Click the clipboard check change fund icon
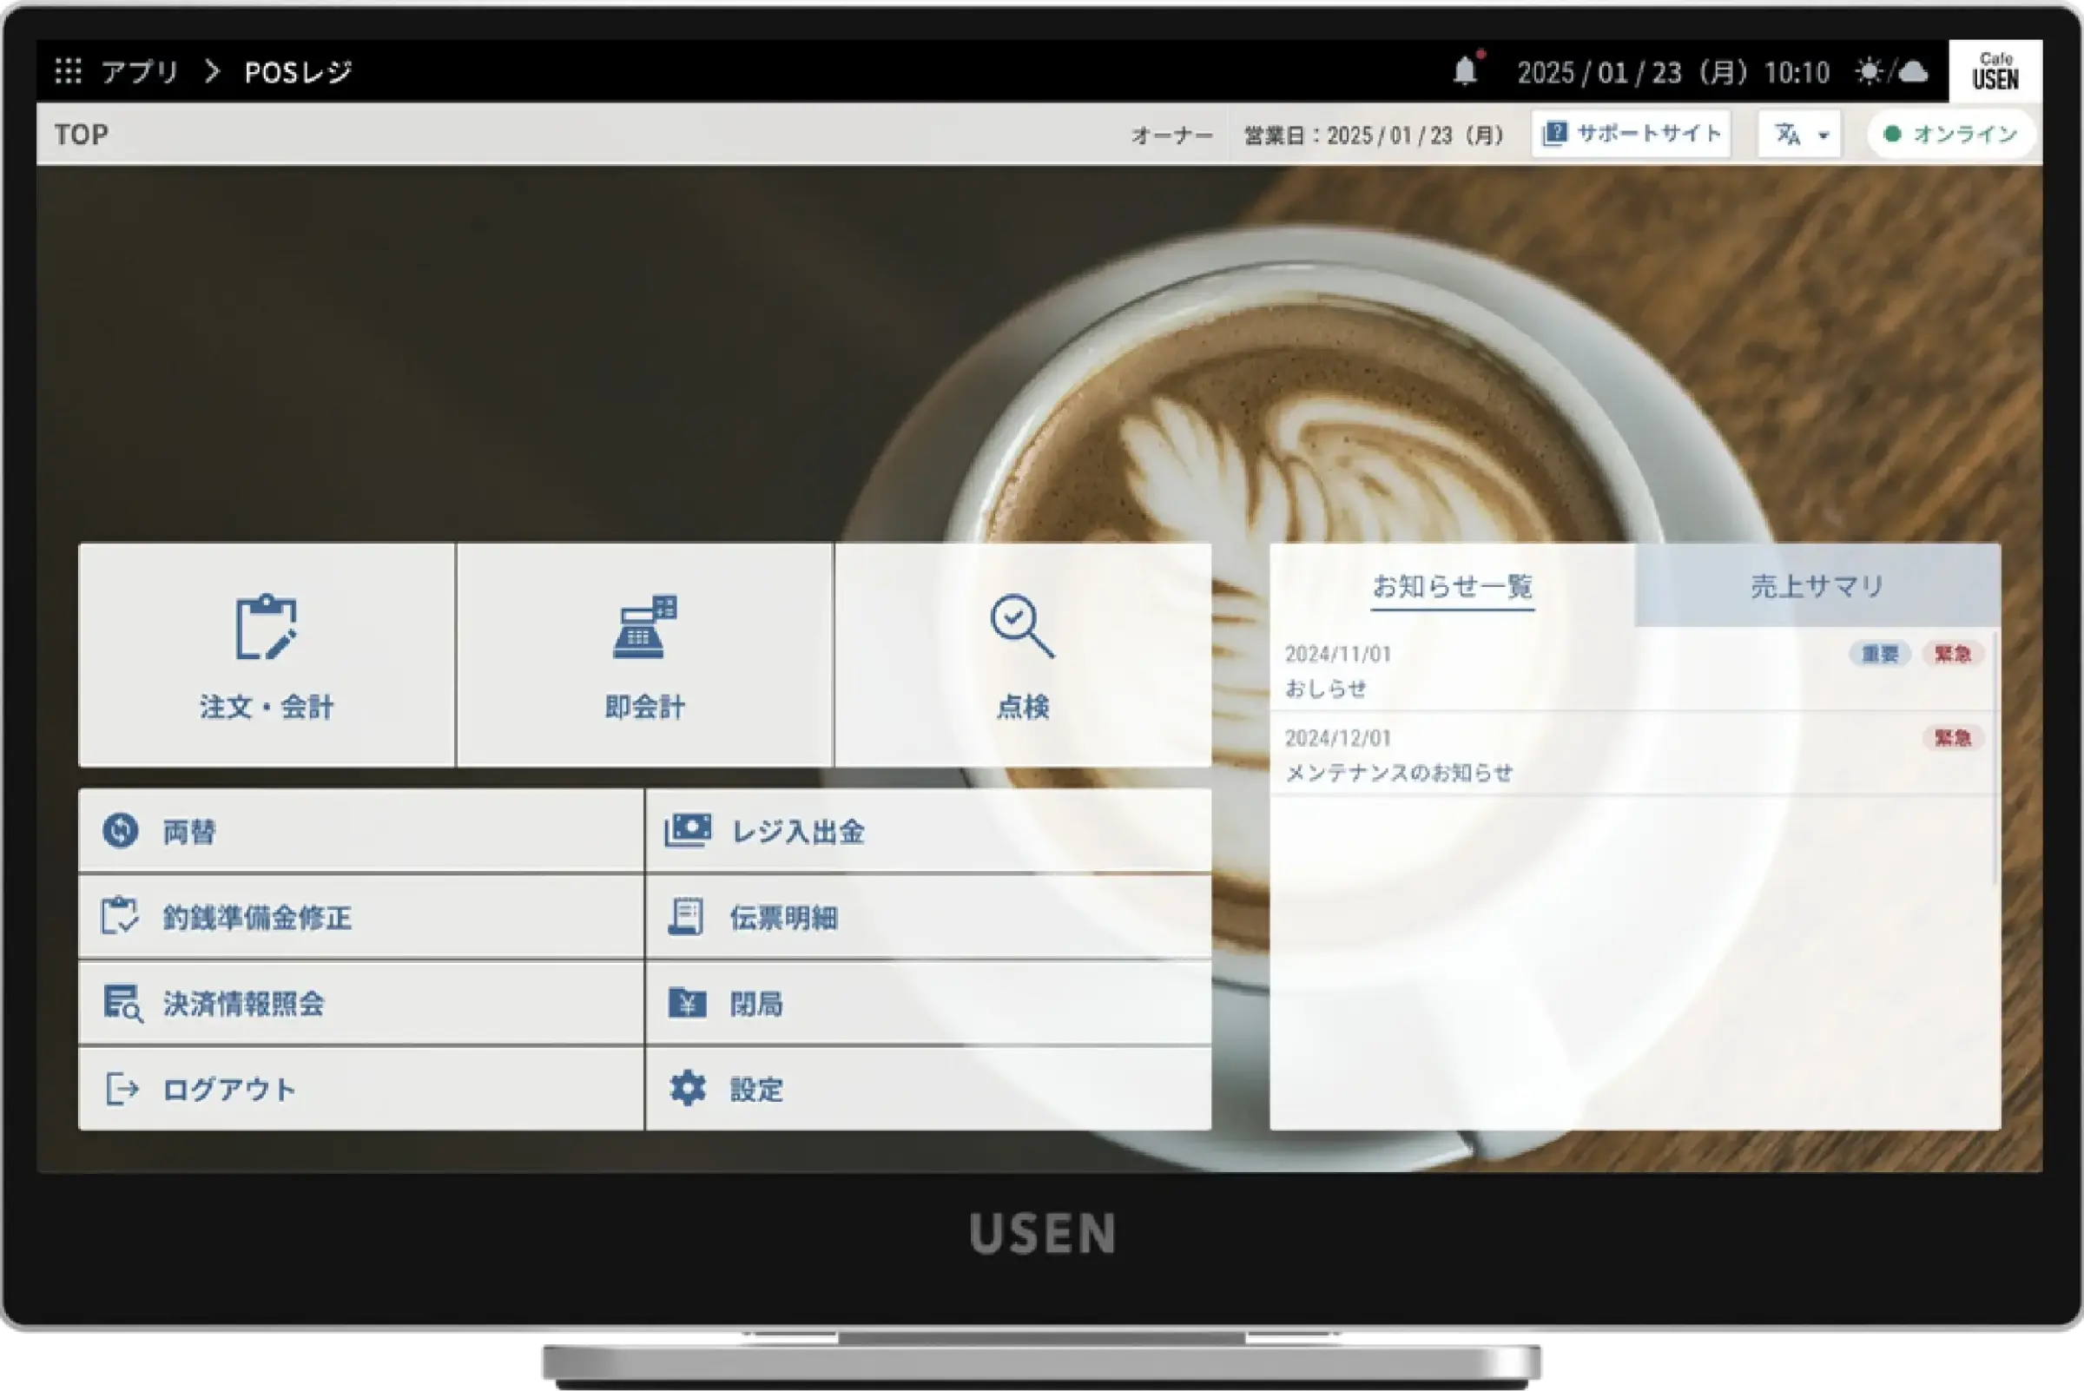This screenshot has height=1391, width=2084. (120, 916)
